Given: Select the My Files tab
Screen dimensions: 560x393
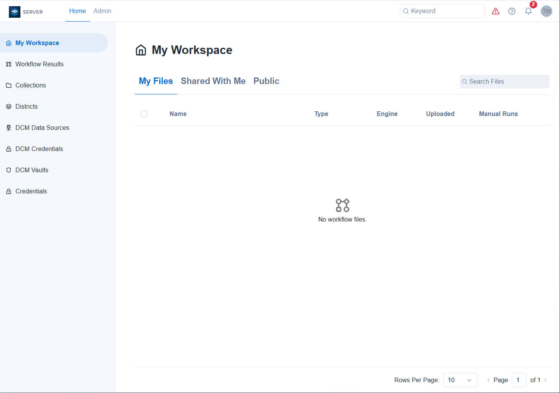Looking at the screenshot, I should point(156,81).
